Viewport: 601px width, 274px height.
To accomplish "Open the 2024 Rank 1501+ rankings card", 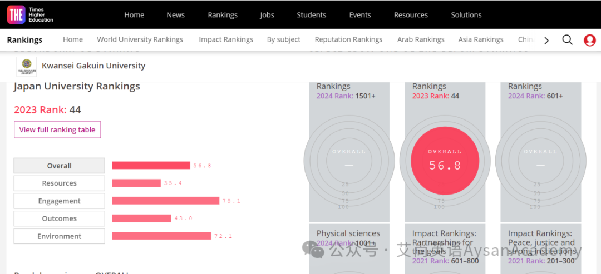I will 349,152.
